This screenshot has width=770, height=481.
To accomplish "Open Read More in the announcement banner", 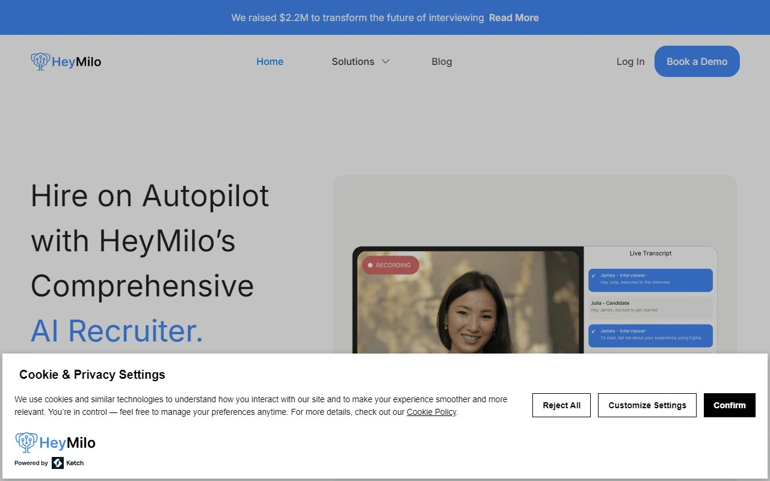I will [514, 17].
